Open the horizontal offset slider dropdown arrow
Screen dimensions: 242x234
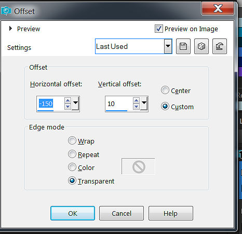tap(75, 103)
